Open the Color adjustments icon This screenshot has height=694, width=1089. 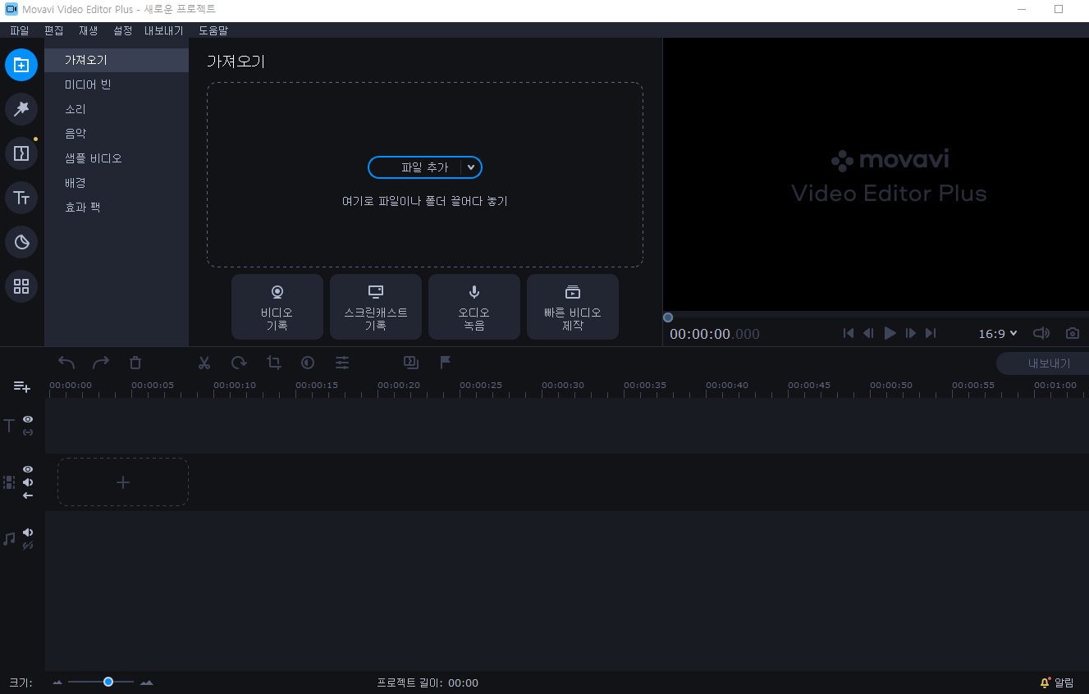[x=308, y=363]
